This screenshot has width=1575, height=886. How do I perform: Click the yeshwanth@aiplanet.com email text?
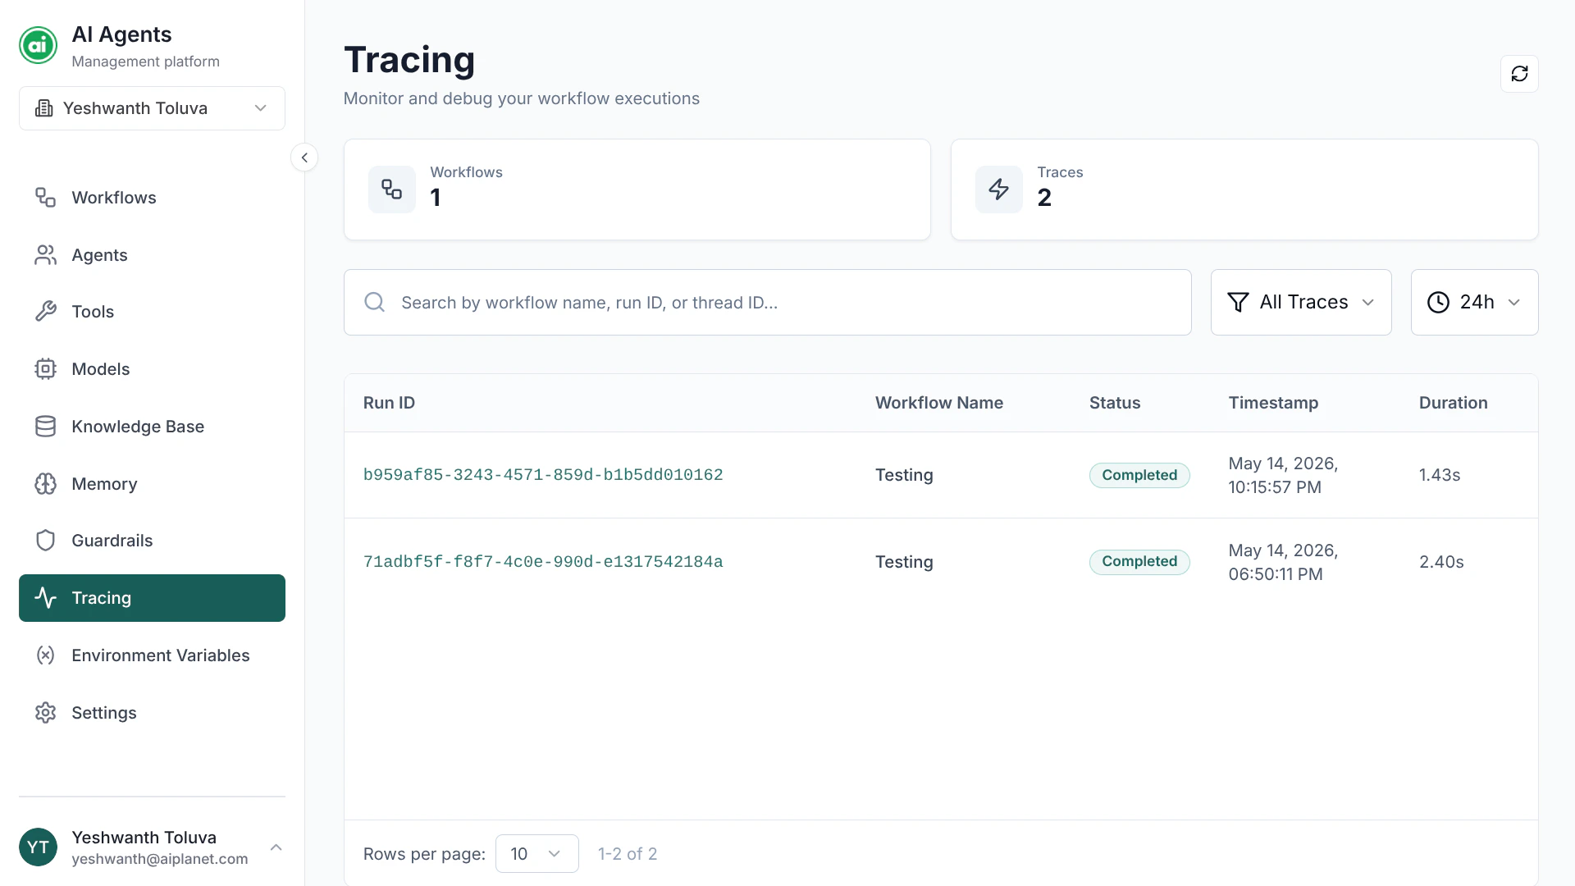160,859
